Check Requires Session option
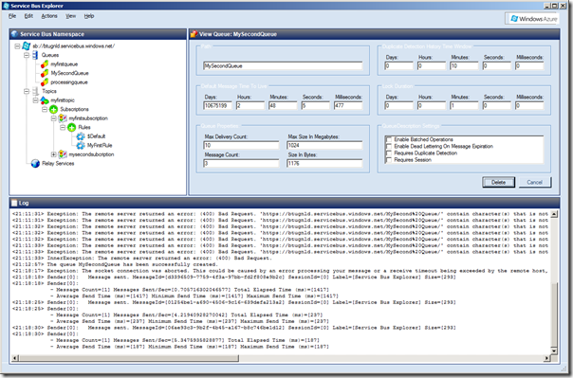The width and height of the screenshot is (573, 378). coord(389,160)
